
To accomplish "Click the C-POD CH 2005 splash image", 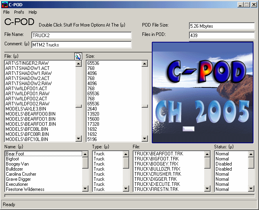I will point(202,93).
